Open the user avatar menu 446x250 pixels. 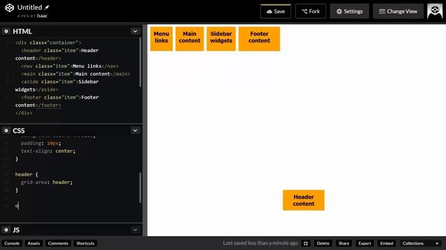pos(435,11)
